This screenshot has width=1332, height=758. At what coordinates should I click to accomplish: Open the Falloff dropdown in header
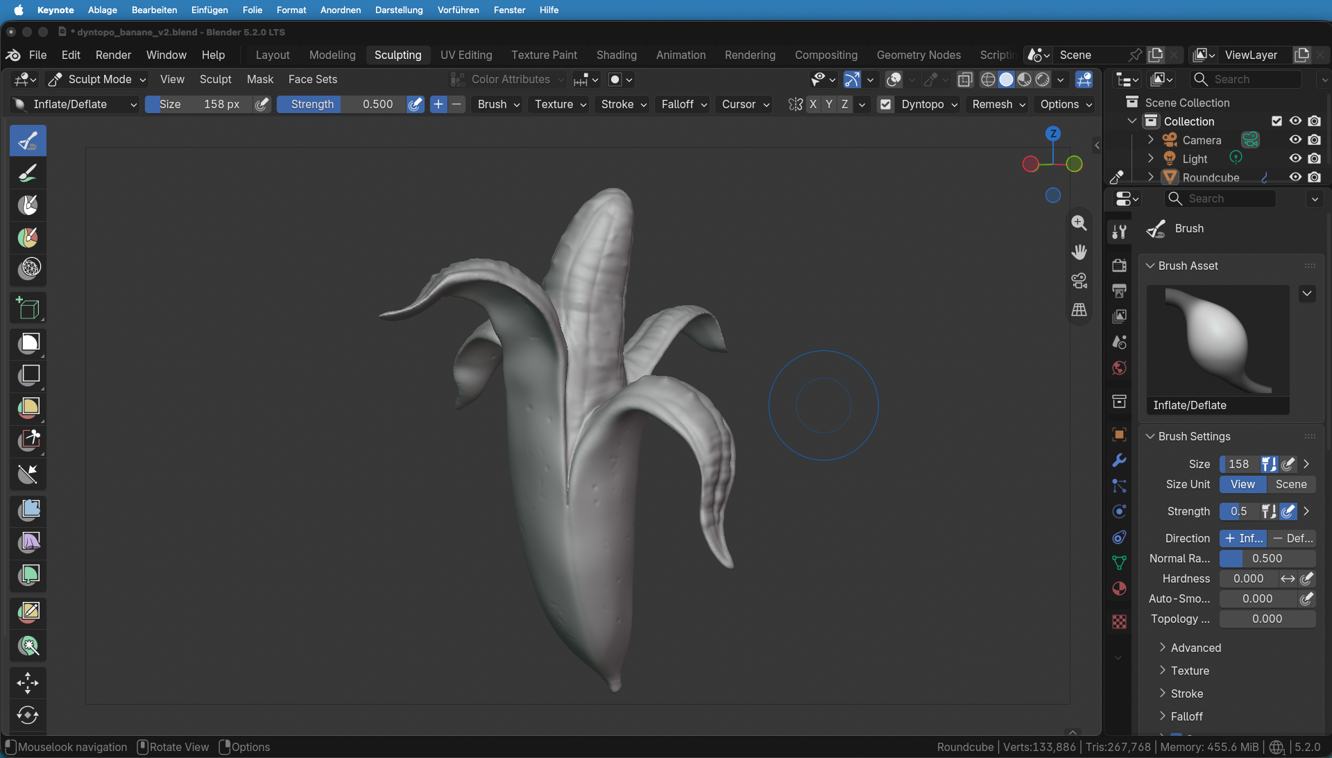(683, 104)
